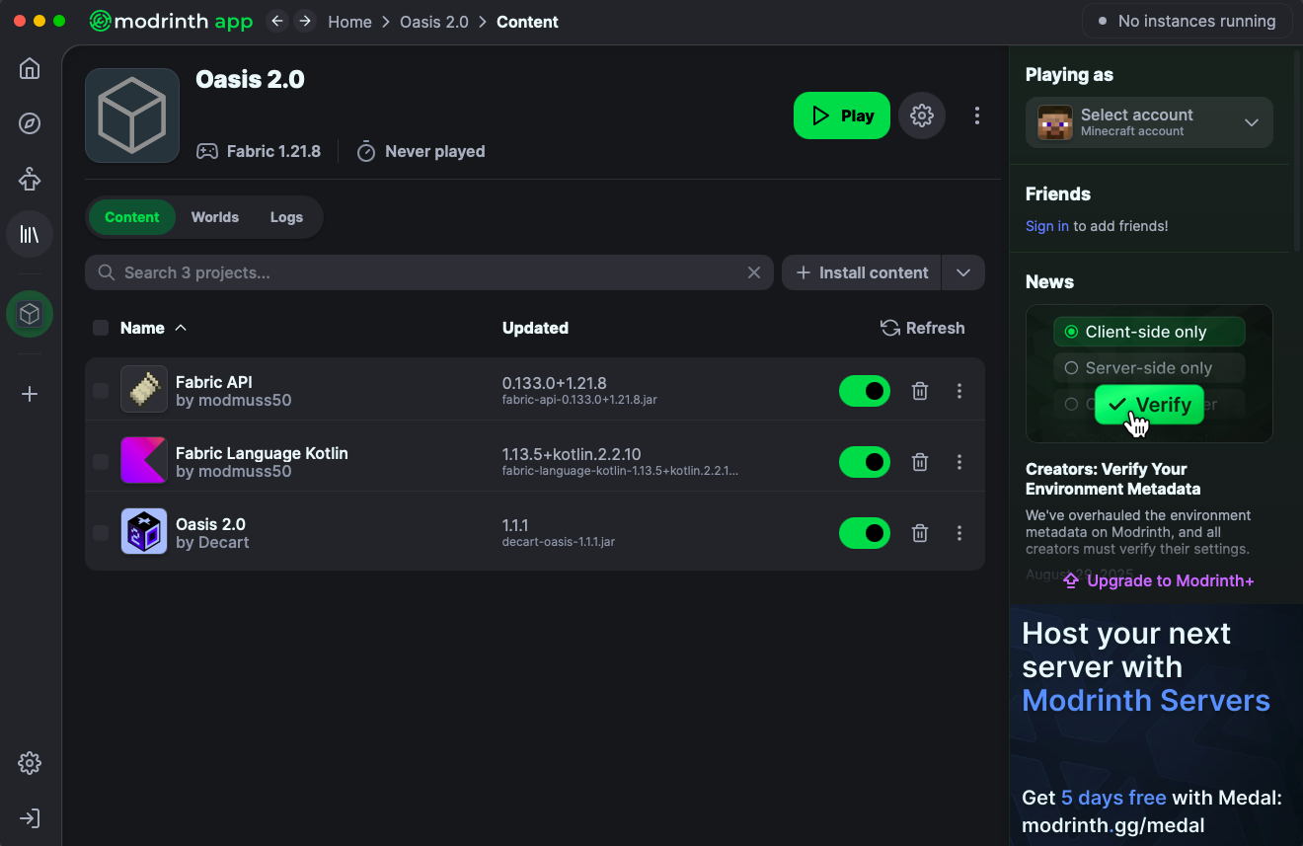Delete Fabric API with its trash icon
Image resolution: width=1303 pixels, height=846 pixels.
pyautogui.click(x=920, y=391)
